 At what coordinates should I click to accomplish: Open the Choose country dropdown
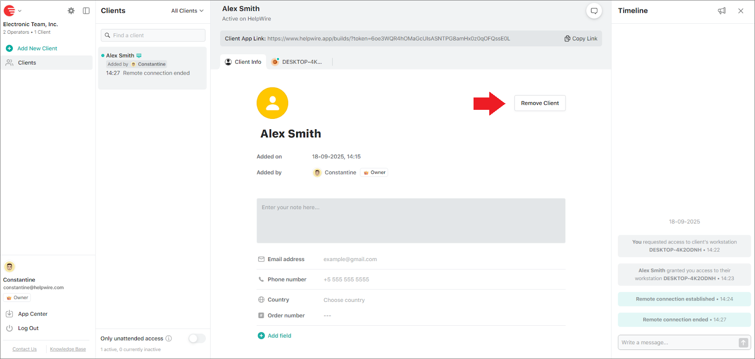(344, 300)
